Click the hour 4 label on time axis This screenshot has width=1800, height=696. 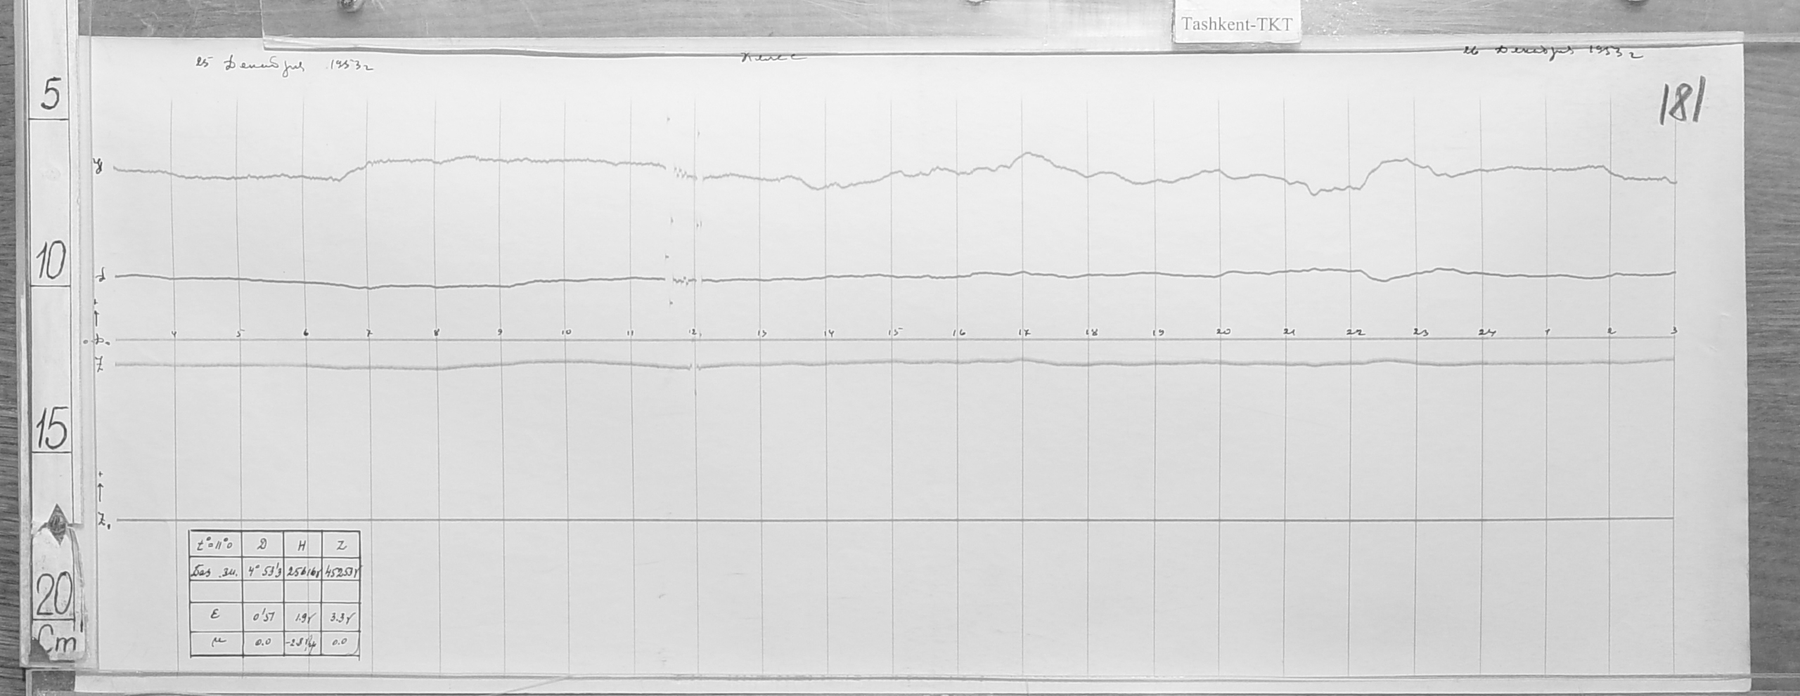tap(174, 334)
